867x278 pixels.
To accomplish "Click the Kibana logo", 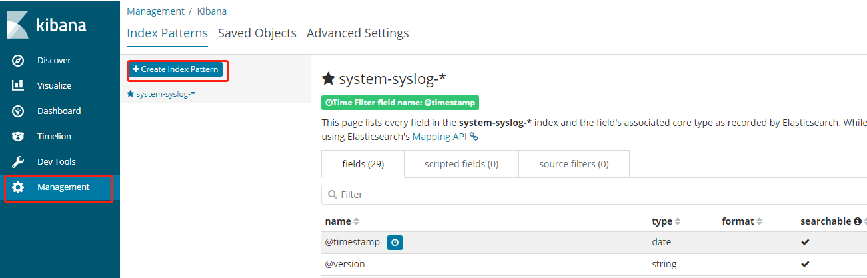I will pyautogui.click(x=47, y=25).
